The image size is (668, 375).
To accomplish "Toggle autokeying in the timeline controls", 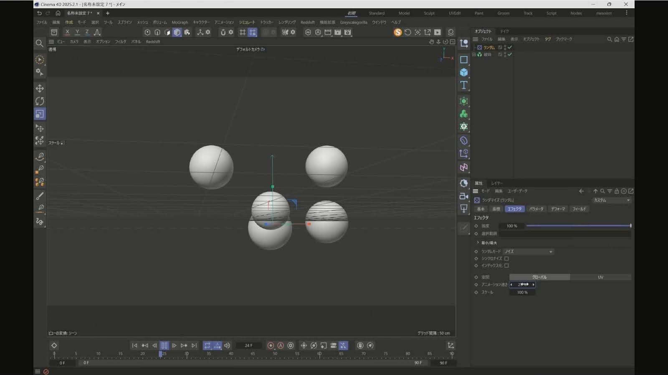I will pos(281,345).
